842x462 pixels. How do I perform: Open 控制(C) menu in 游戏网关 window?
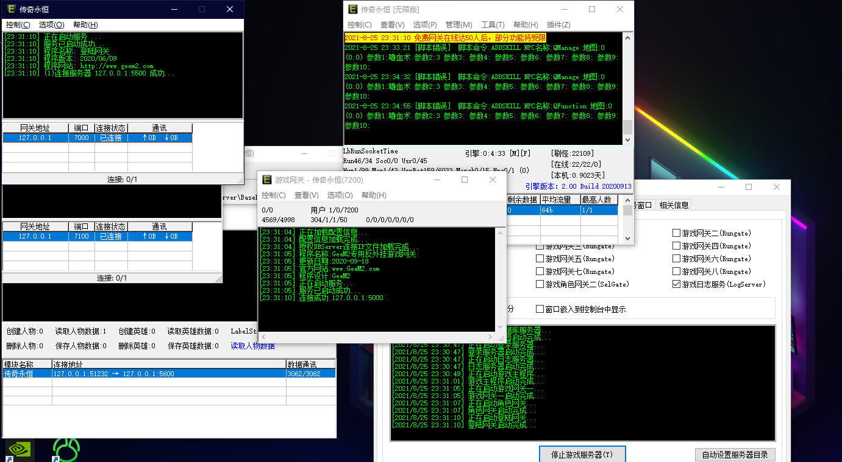[x=274, y=195]
